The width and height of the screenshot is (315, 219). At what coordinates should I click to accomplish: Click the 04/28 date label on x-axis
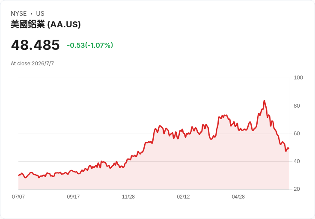(x=238, y=196)
